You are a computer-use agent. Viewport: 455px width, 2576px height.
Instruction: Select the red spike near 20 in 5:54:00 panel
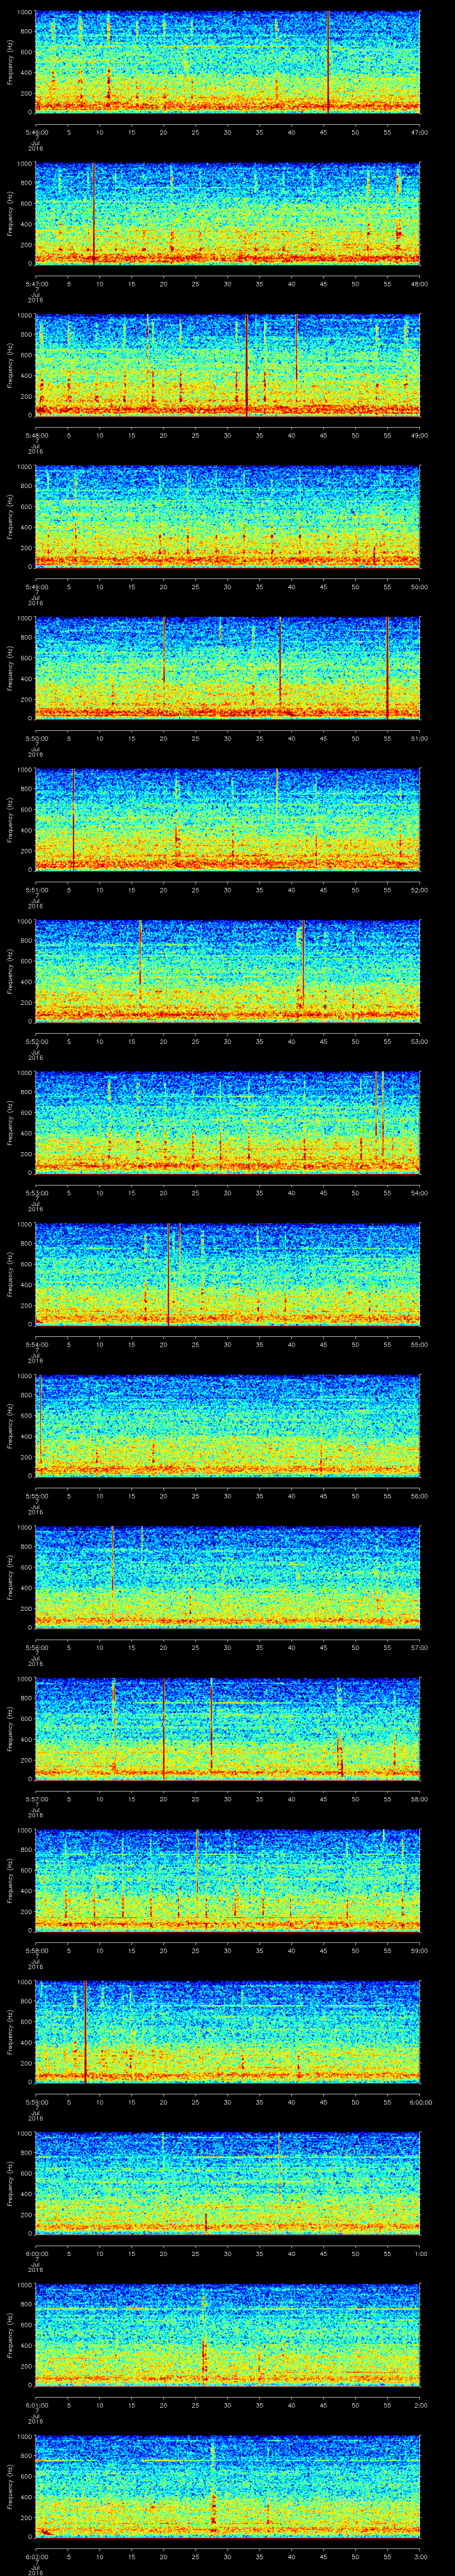click(168, 1274)
